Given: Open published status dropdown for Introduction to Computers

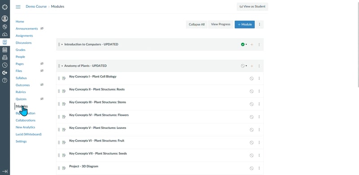Looking at the screenshot, I should 244,45.
